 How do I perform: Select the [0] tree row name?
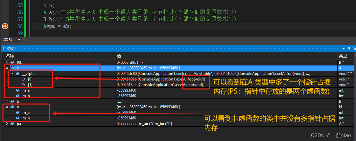pyautogui.click(x=30, y=79)
